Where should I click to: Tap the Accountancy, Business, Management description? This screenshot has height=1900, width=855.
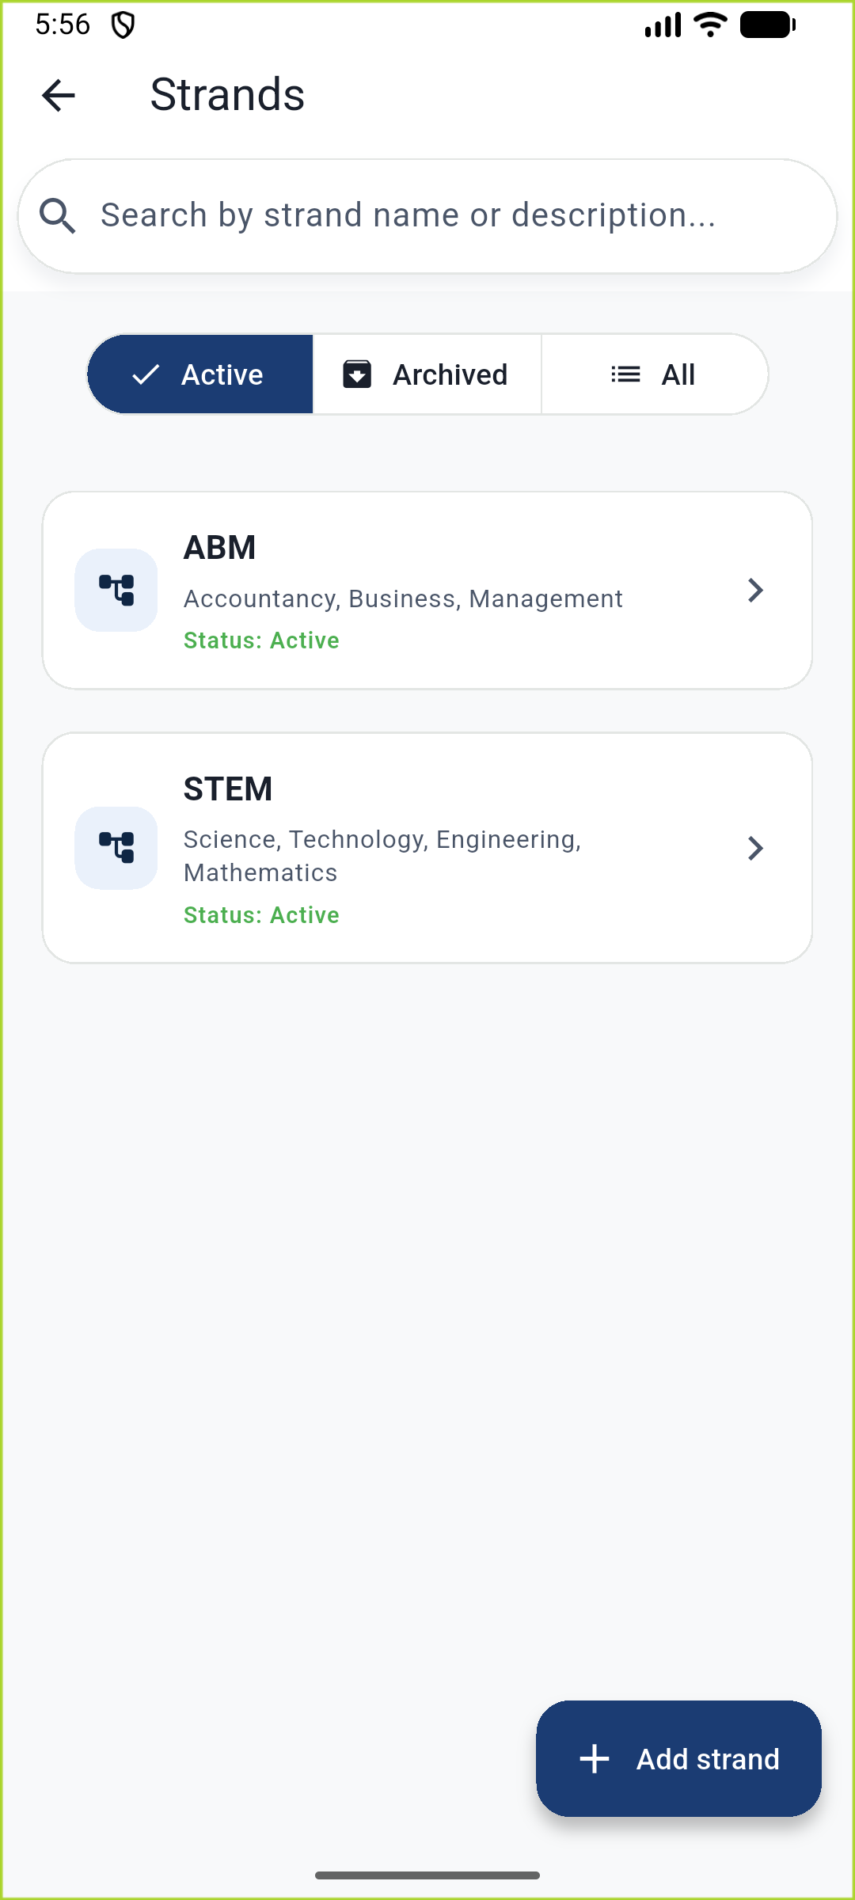pos(403,598)
